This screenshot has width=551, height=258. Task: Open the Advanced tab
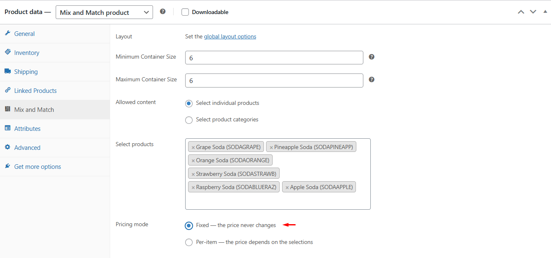point(55,148)
